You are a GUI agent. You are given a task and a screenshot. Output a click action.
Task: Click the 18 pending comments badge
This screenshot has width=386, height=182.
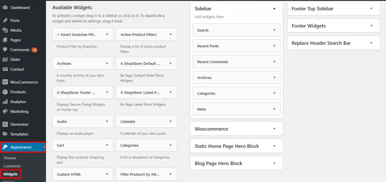point(34,50)
